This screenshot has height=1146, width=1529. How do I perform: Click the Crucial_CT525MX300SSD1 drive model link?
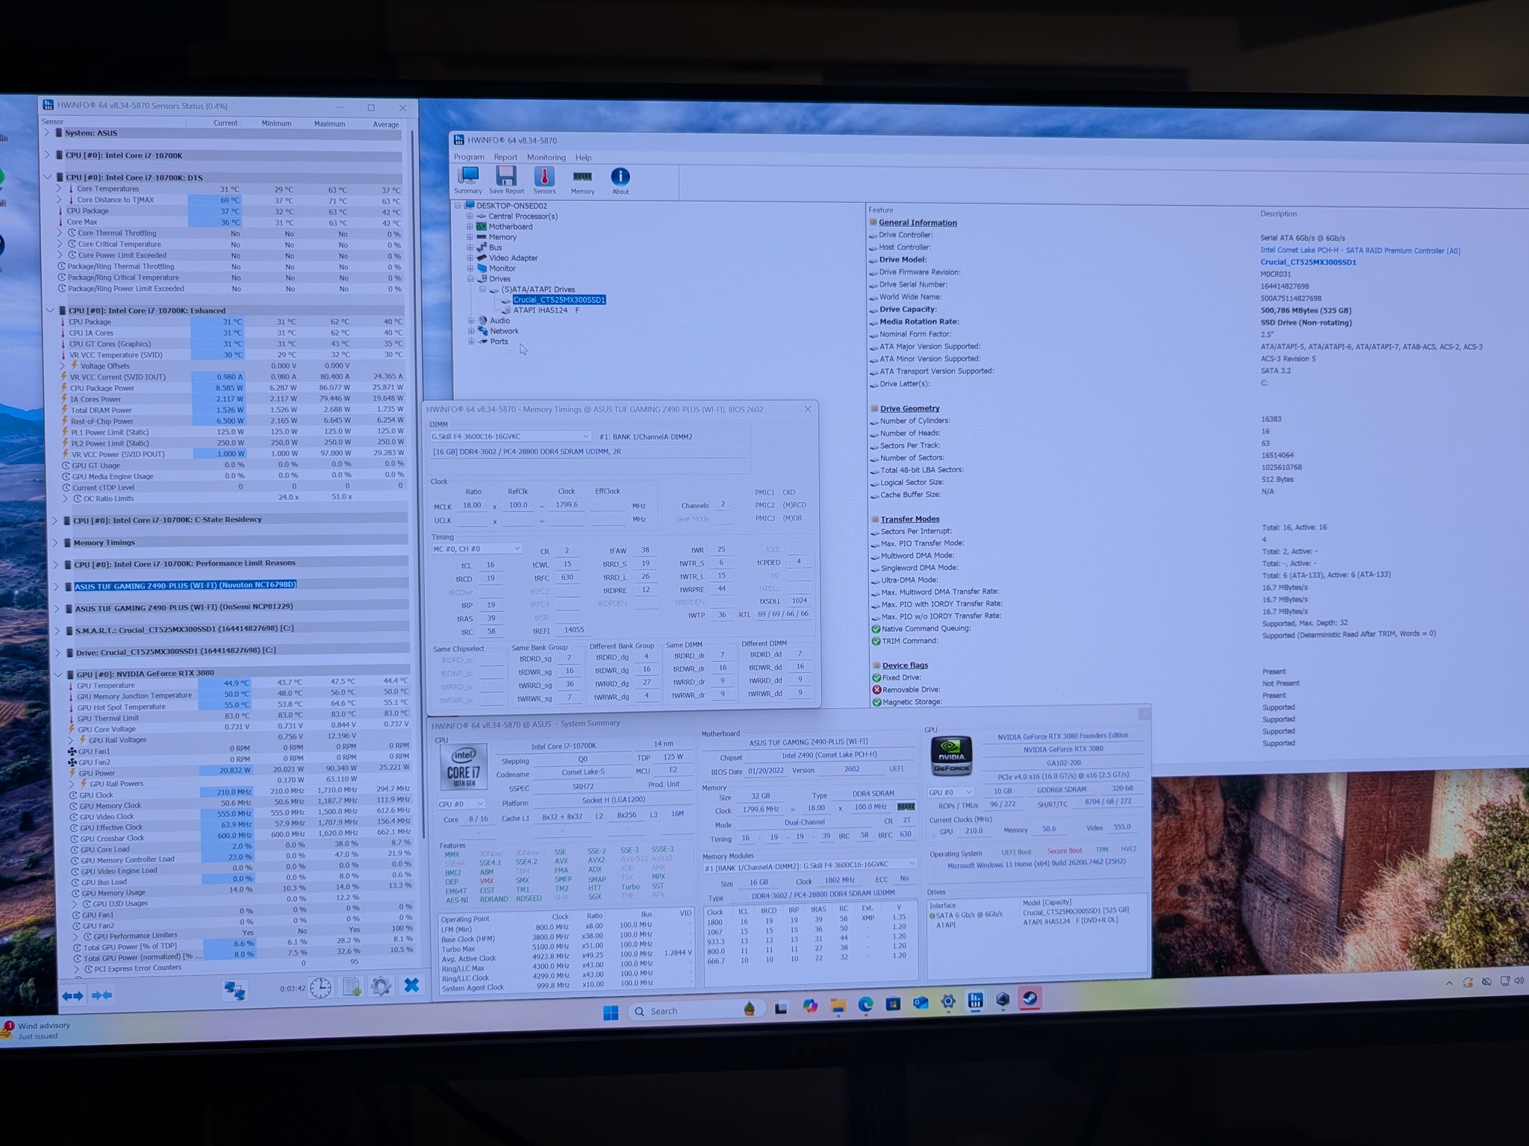(1308, 262)
